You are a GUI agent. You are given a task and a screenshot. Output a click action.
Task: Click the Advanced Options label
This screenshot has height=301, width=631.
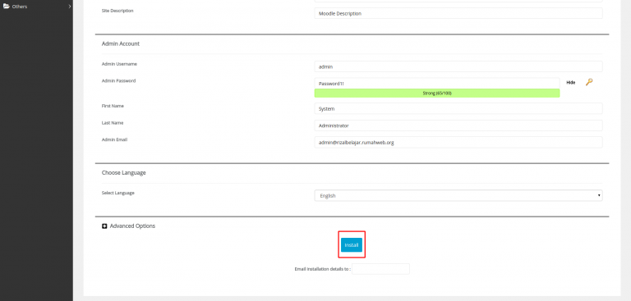(132, 226)
